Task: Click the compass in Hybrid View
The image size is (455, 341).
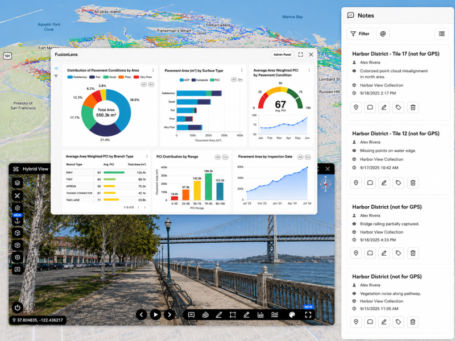Action: pos(325,184)
